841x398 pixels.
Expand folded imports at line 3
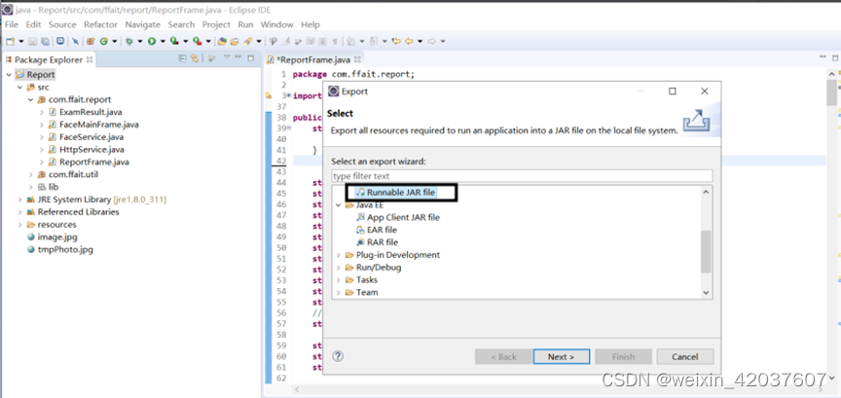[x=289, y=96]
